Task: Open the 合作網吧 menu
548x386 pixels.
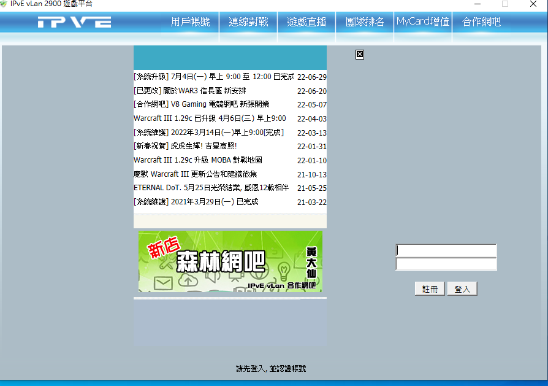Action: 481,22
